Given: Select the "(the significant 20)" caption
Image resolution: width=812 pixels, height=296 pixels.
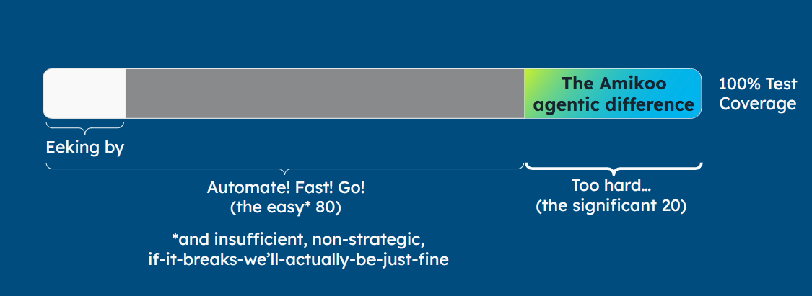Looking at the screenshot, I should [x=611, y=206].
